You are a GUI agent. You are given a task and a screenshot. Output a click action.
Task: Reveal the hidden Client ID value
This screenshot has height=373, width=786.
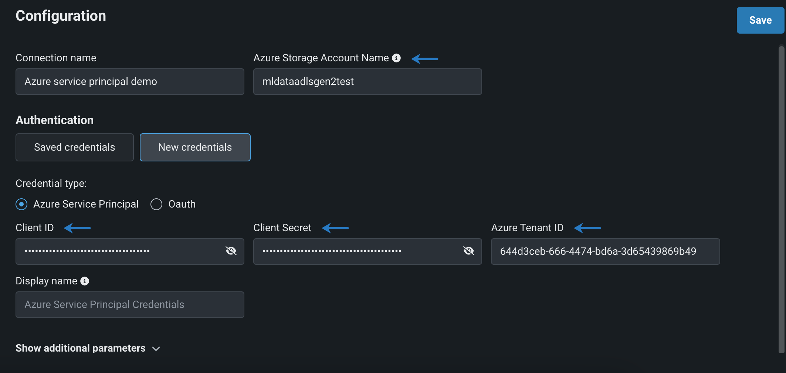(231, 251)
